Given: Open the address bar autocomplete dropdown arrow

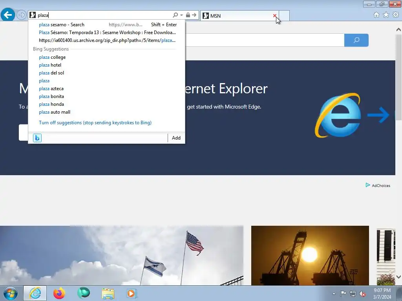Looking at the screenshot, I should point(181,15).
